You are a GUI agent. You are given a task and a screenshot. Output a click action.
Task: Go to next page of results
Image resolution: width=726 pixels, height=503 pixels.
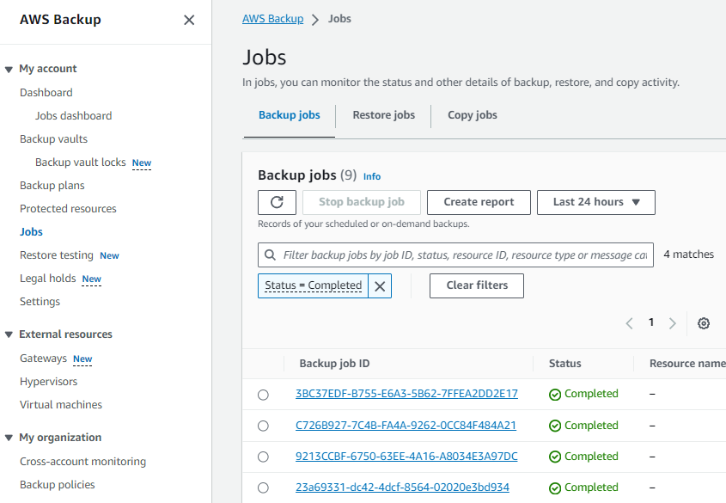click(673, 323)
